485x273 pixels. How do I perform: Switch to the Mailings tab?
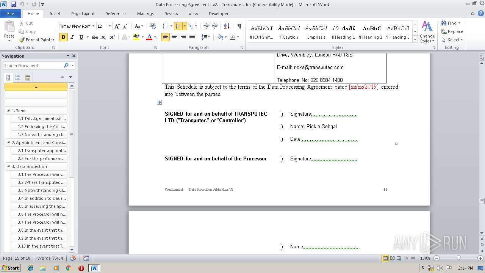tap(145, 13)
